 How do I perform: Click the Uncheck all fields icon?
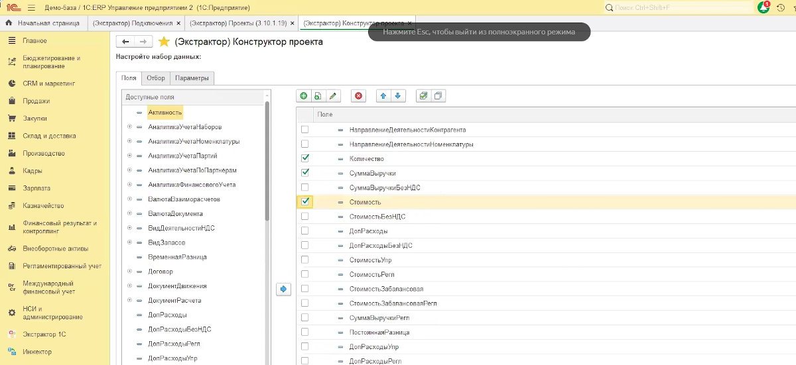click(x=438, y=96)
